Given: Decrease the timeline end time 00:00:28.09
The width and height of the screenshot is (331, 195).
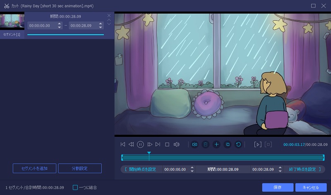Looking at the screenshot, I should point(280,171).
